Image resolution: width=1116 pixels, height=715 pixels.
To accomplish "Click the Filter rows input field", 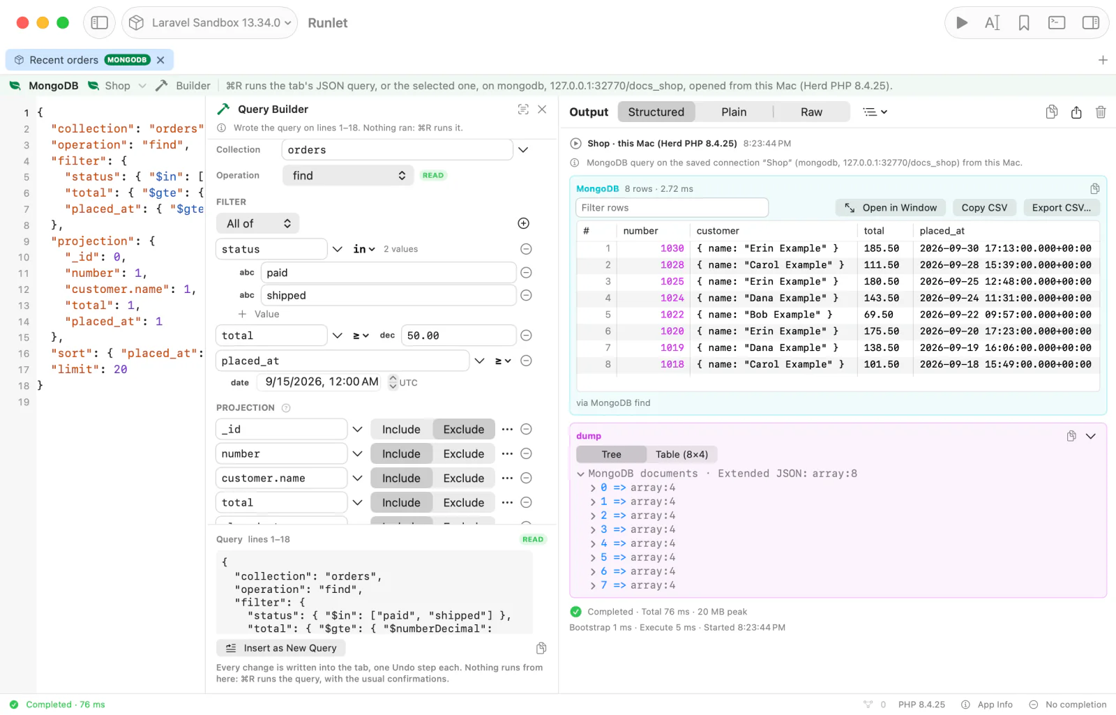I will pyautogui.click(x=672, y=208).
